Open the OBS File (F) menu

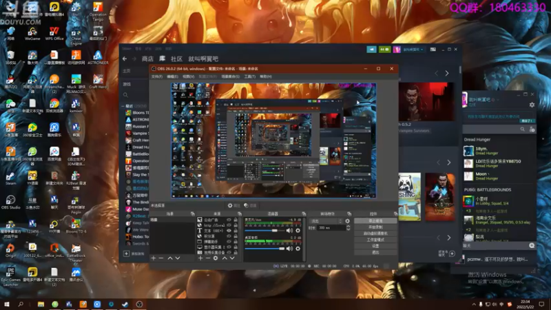pyautogui.click(x=157, y=76)
